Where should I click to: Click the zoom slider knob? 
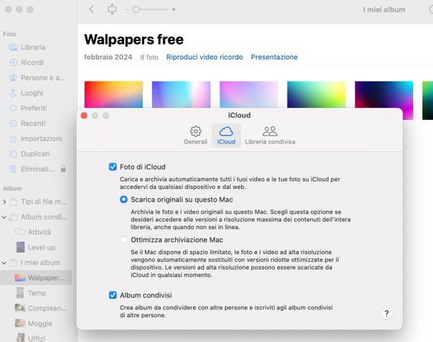136,9
